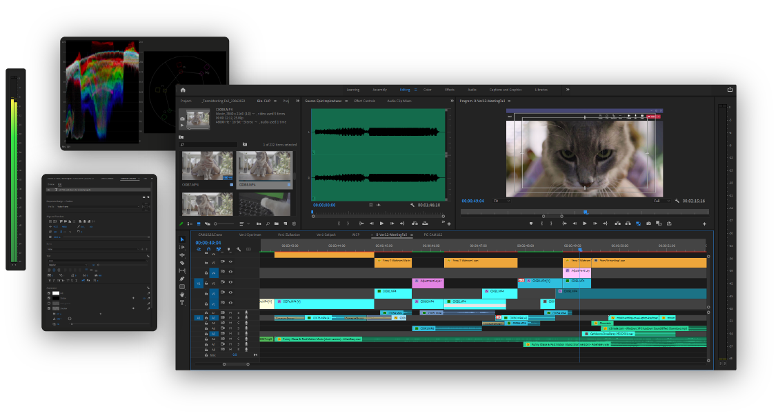Open Editing workspace options menu
This screenshot has width=778, height=418.
(416, 90)
